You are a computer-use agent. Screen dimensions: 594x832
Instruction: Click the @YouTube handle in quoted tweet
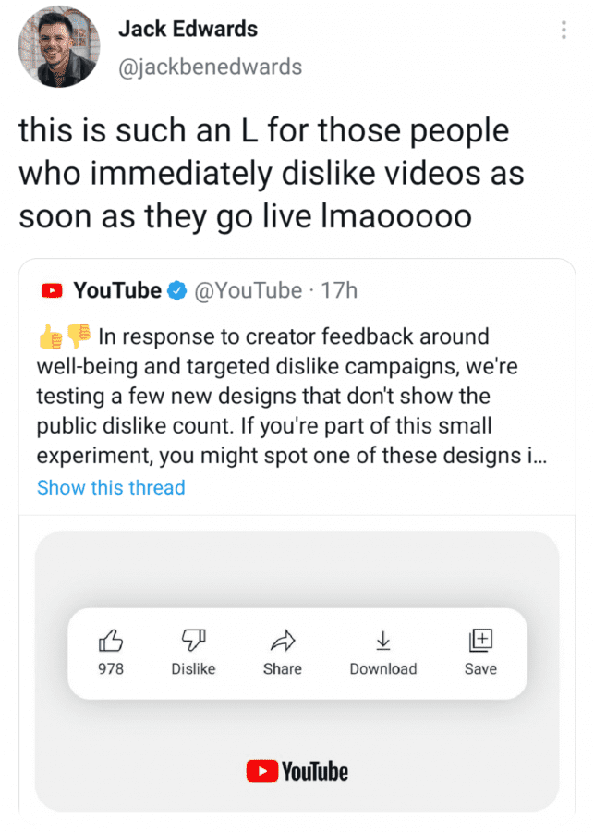click(x=248, y=291)
